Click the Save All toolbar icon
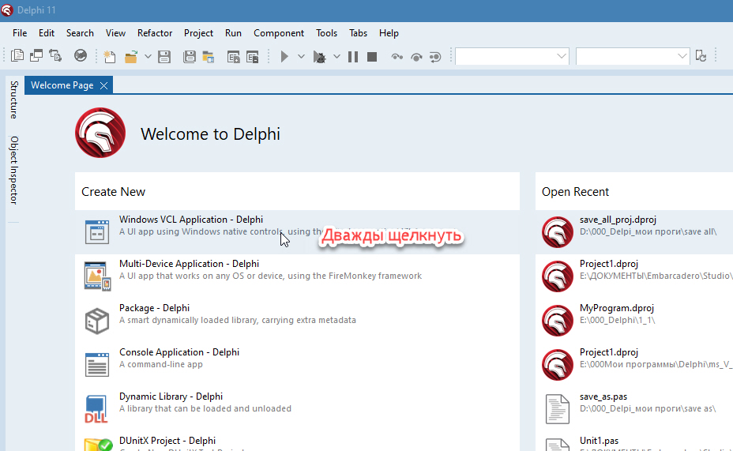Viewport: 733px width, 451px height. [190, 57]
